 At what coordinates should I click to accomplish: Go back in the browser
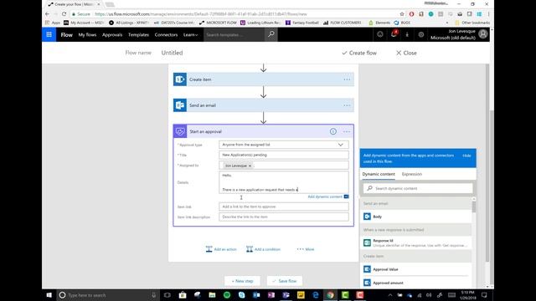(47, 14)
